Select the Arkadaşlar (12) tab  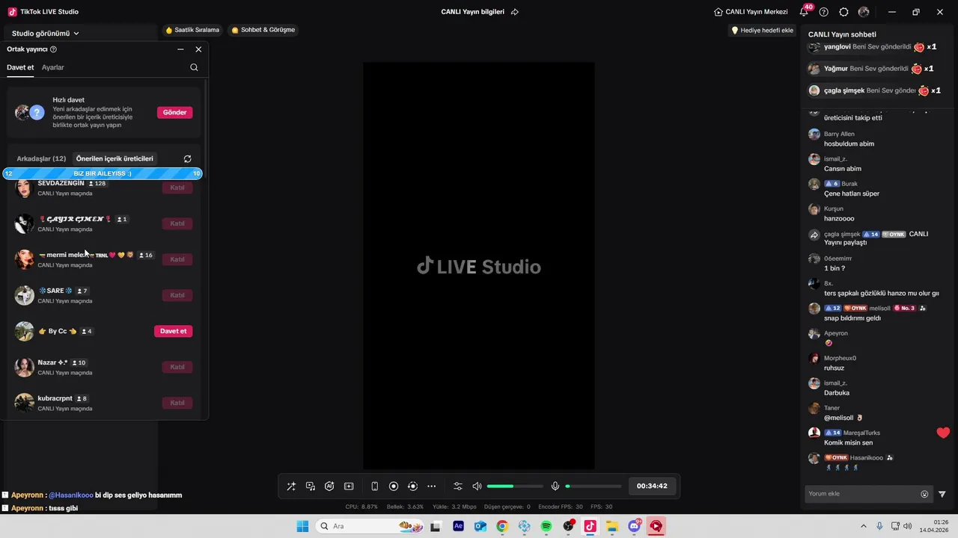(41, 158)
